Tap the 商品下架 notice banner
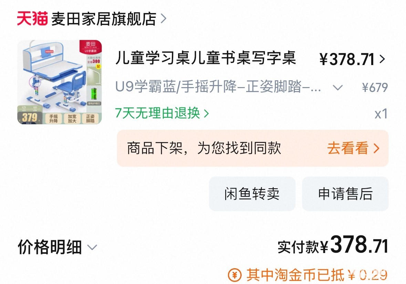This screenshot has width=406, height=284. [253, 148]
